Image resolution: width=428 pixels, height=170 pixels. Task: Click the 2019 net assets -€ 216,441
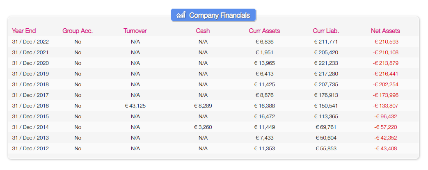[x=385, y=74]
